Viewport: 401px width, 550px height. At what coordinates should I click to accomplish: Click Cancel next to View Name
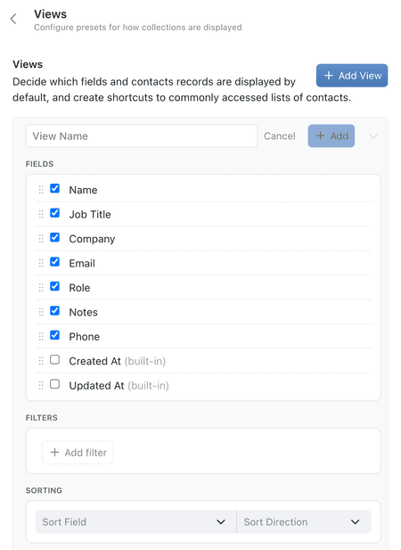[280, 136]
